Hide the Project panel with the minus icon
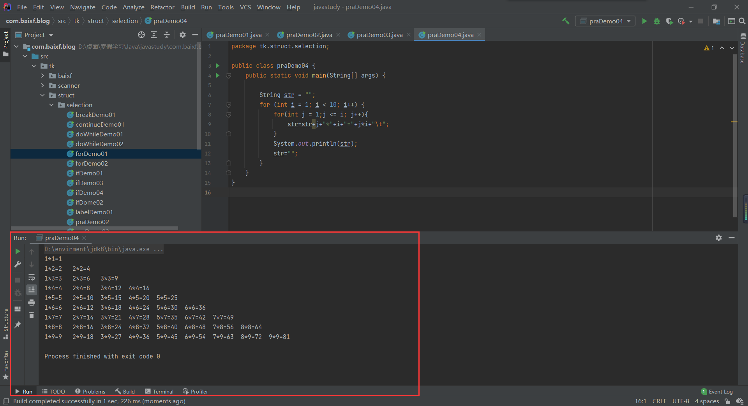The height and width of the screenshot is (406, 748). point(195,35)
